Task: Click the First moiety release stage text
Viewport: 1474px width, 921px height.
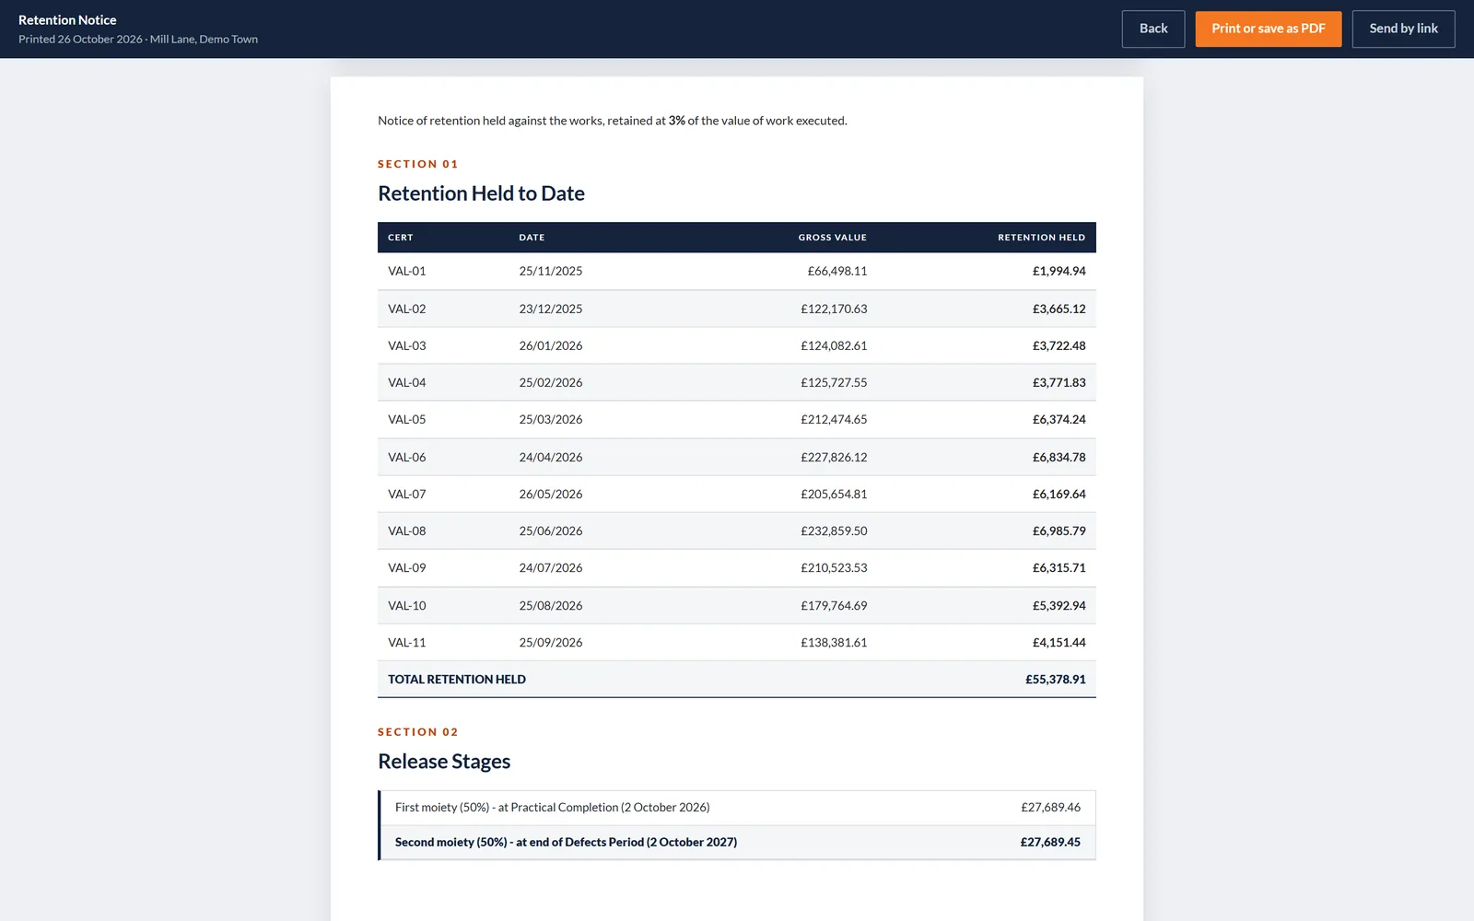Action: [553, 808]
